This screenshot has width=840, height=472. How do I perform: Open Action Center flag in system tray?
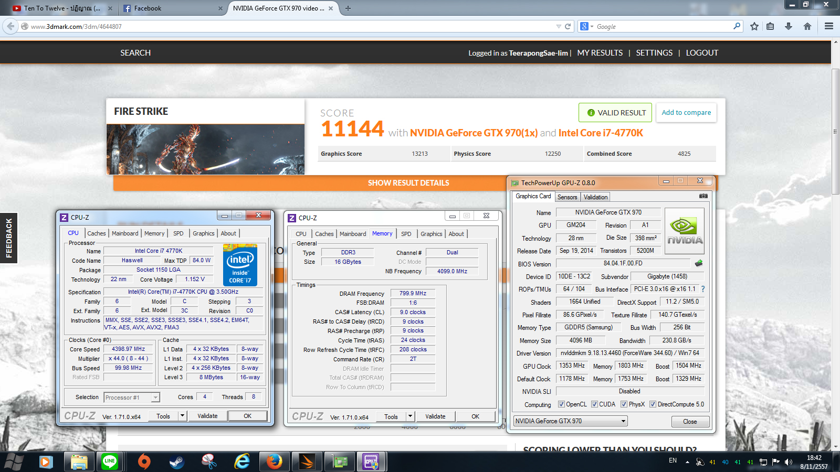776,462
